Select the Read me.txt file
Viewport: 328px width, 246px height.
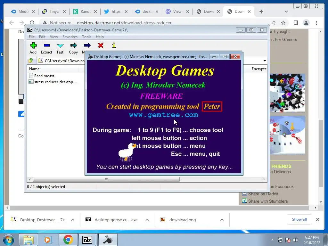42,76
